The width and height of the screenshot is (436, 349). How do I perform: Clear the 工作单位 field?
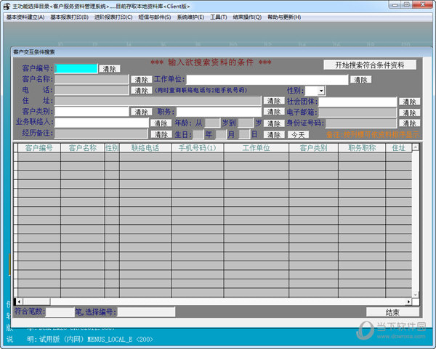tap(360, 80)
